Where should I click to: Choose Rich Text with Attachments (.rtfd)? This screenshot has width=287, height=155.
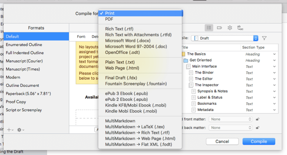click(x=140, y=35)
